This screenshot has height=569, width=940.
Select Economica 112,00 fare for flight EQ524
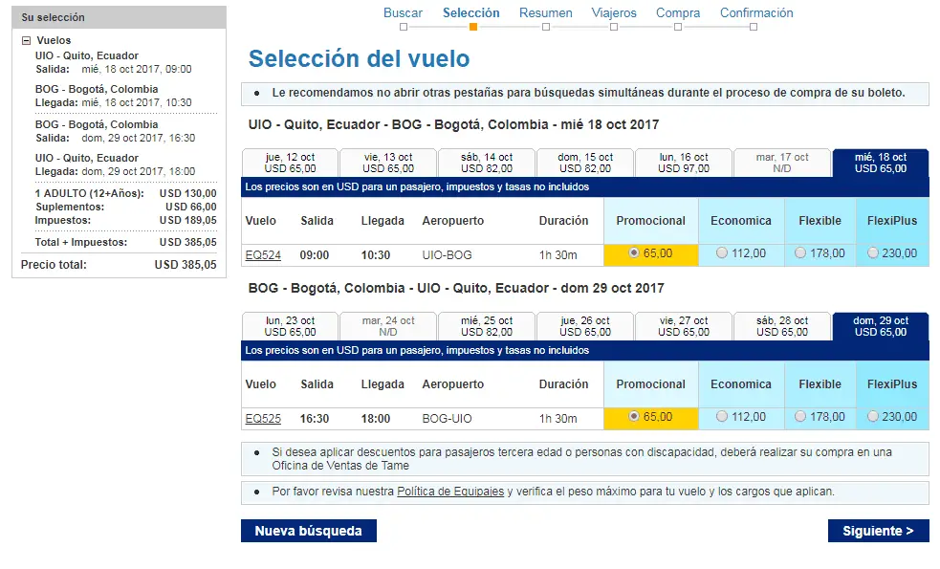click(x=721, y=253)
